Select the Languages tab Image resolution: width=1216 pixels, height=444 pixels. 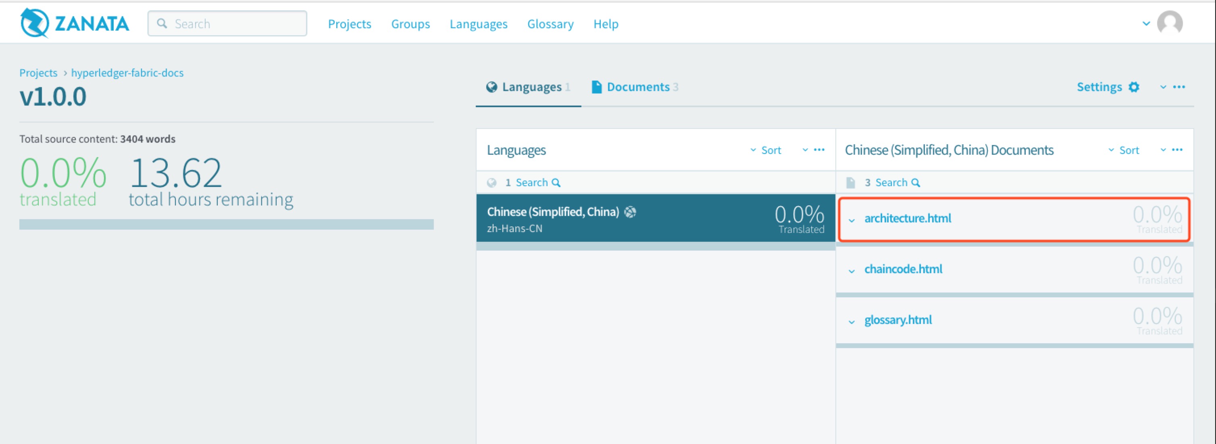[x=528, y=87]
